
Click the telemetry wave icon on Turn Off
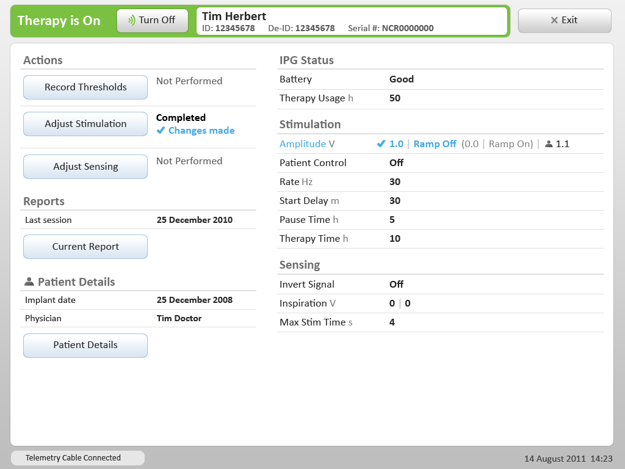[131, 20]
